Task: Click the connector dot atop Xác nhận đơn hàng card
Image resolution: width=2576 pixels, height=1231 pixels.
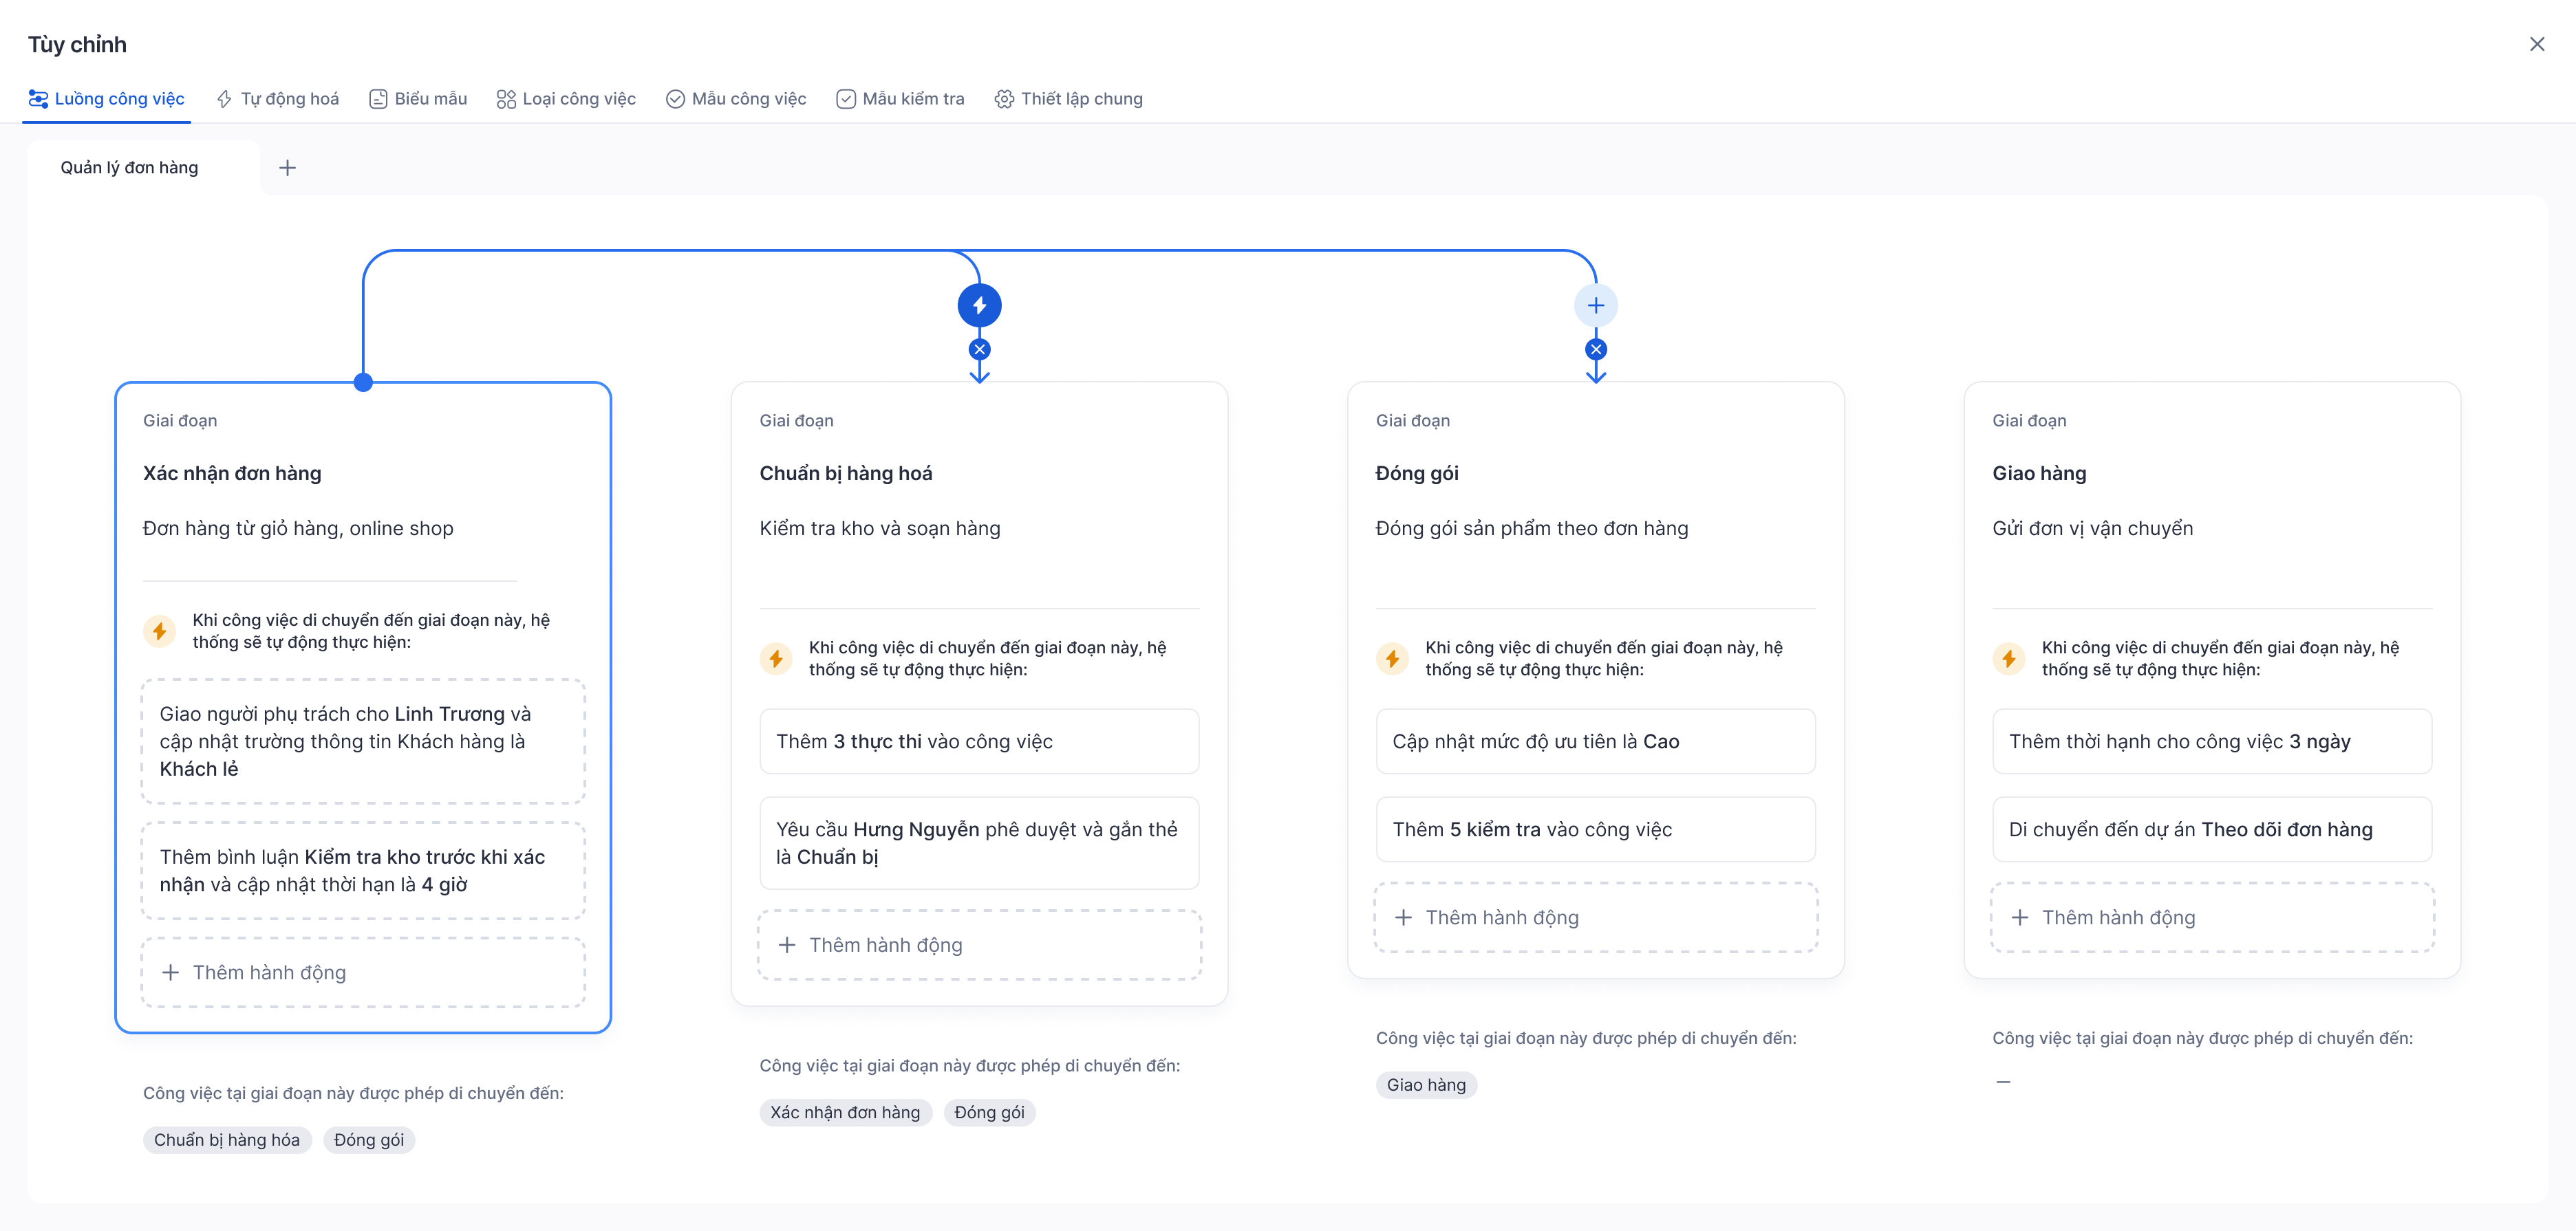Action: coord(363,382)
